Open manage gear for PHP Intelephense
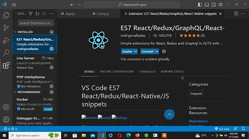 [x=52, y=86]
